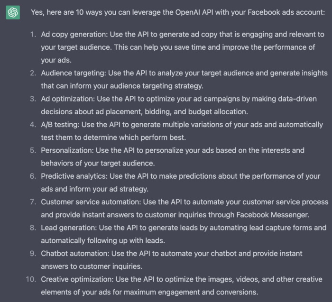Viewport: 332px width, 302px height.
Task: Select the Ad optimization item text
Action: click(179, 105)
